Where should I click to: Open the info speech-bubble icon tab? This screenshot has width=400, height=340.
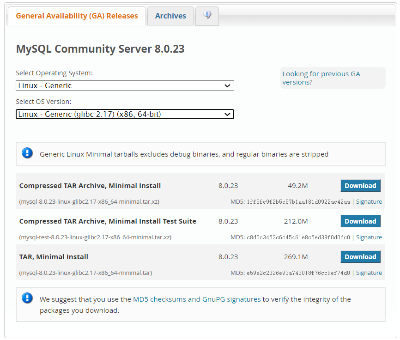[x=207, y=16]
